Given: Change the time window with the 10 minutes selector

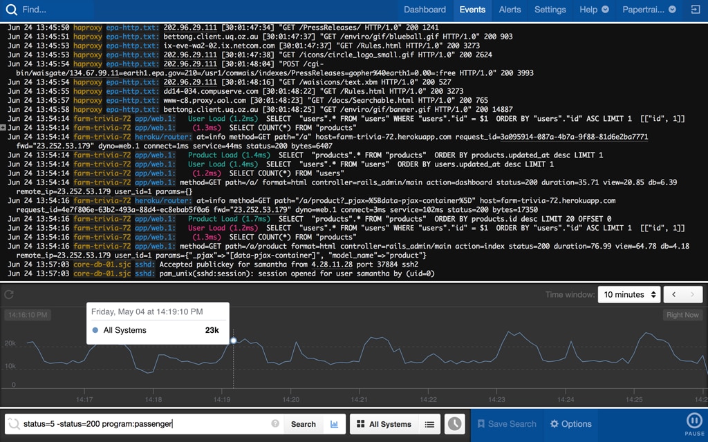Looking at the screenshot, I should 628,294.
